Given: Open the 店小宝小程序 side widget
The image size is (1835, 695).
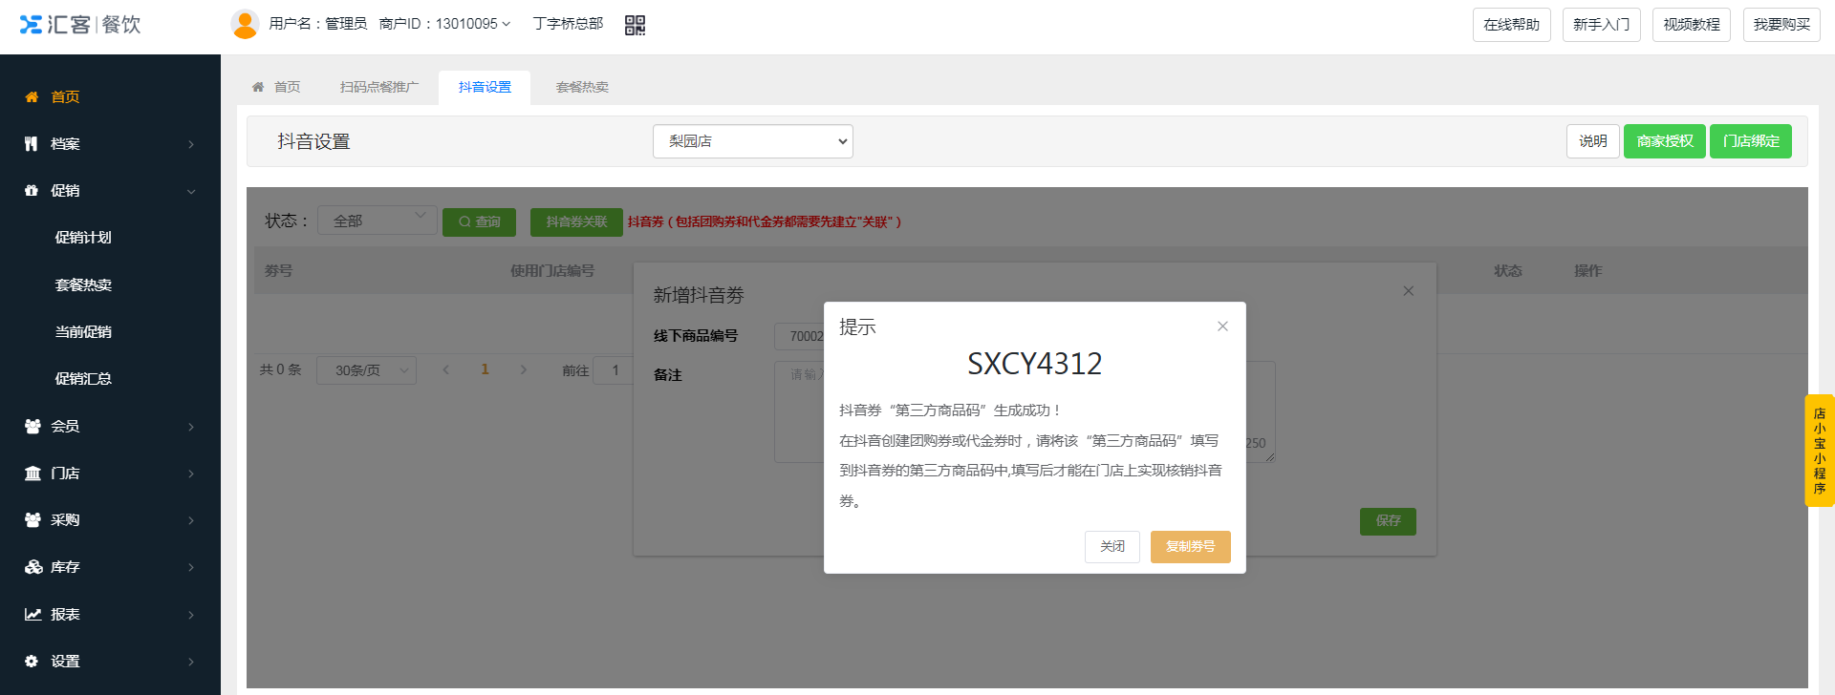Looking at the screenshot, I should coord(1819,451).
